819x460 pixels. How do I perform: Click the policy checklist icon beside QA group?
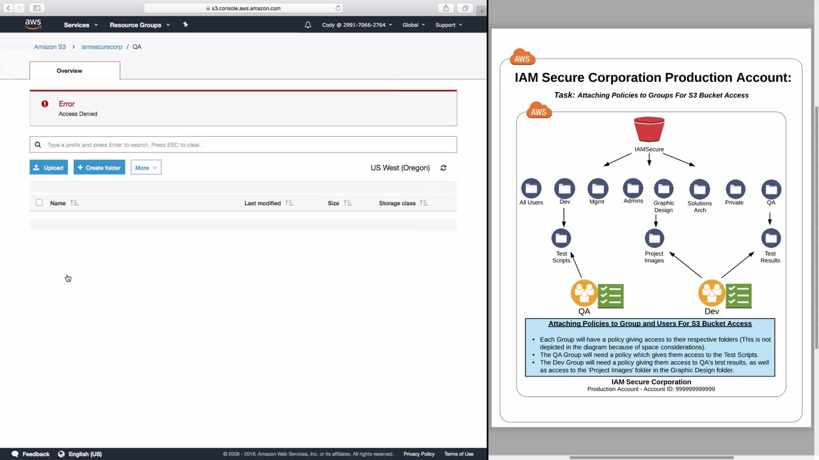[610, 296]
